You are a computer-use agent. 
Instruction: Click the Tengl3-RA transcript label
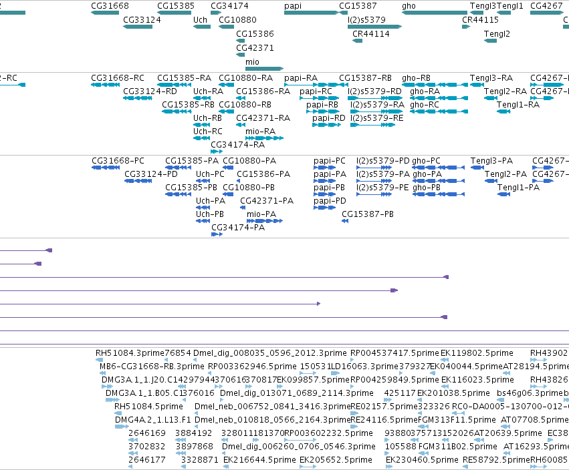pos(491,78)
